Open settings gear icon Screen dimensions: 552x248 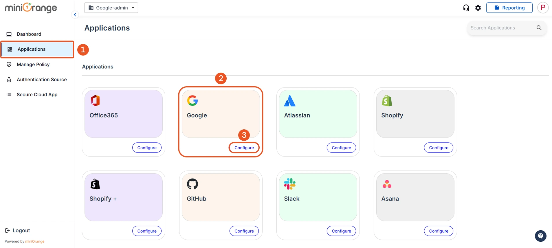click(478, 8)
